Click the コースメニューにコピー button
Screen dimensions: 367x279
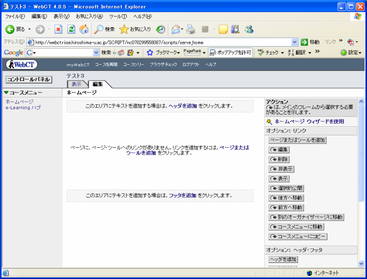[297, 236]
